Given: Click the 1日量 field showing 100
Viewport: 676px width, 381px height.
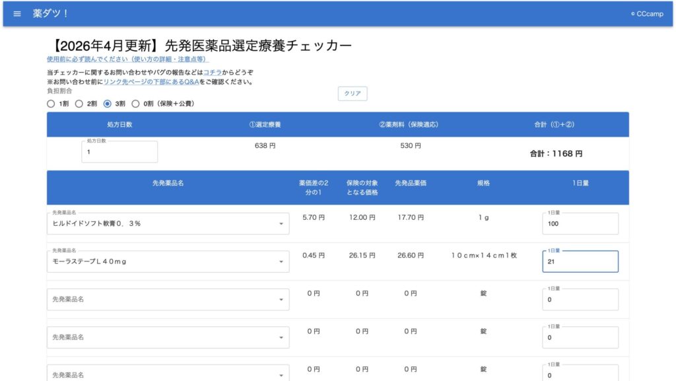Looking at the screenshot, I should coord(580,224).
